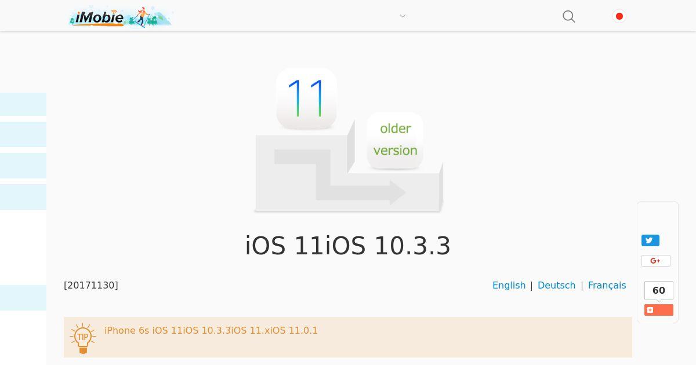Open the orange plus share button

[x=659, y=310]
